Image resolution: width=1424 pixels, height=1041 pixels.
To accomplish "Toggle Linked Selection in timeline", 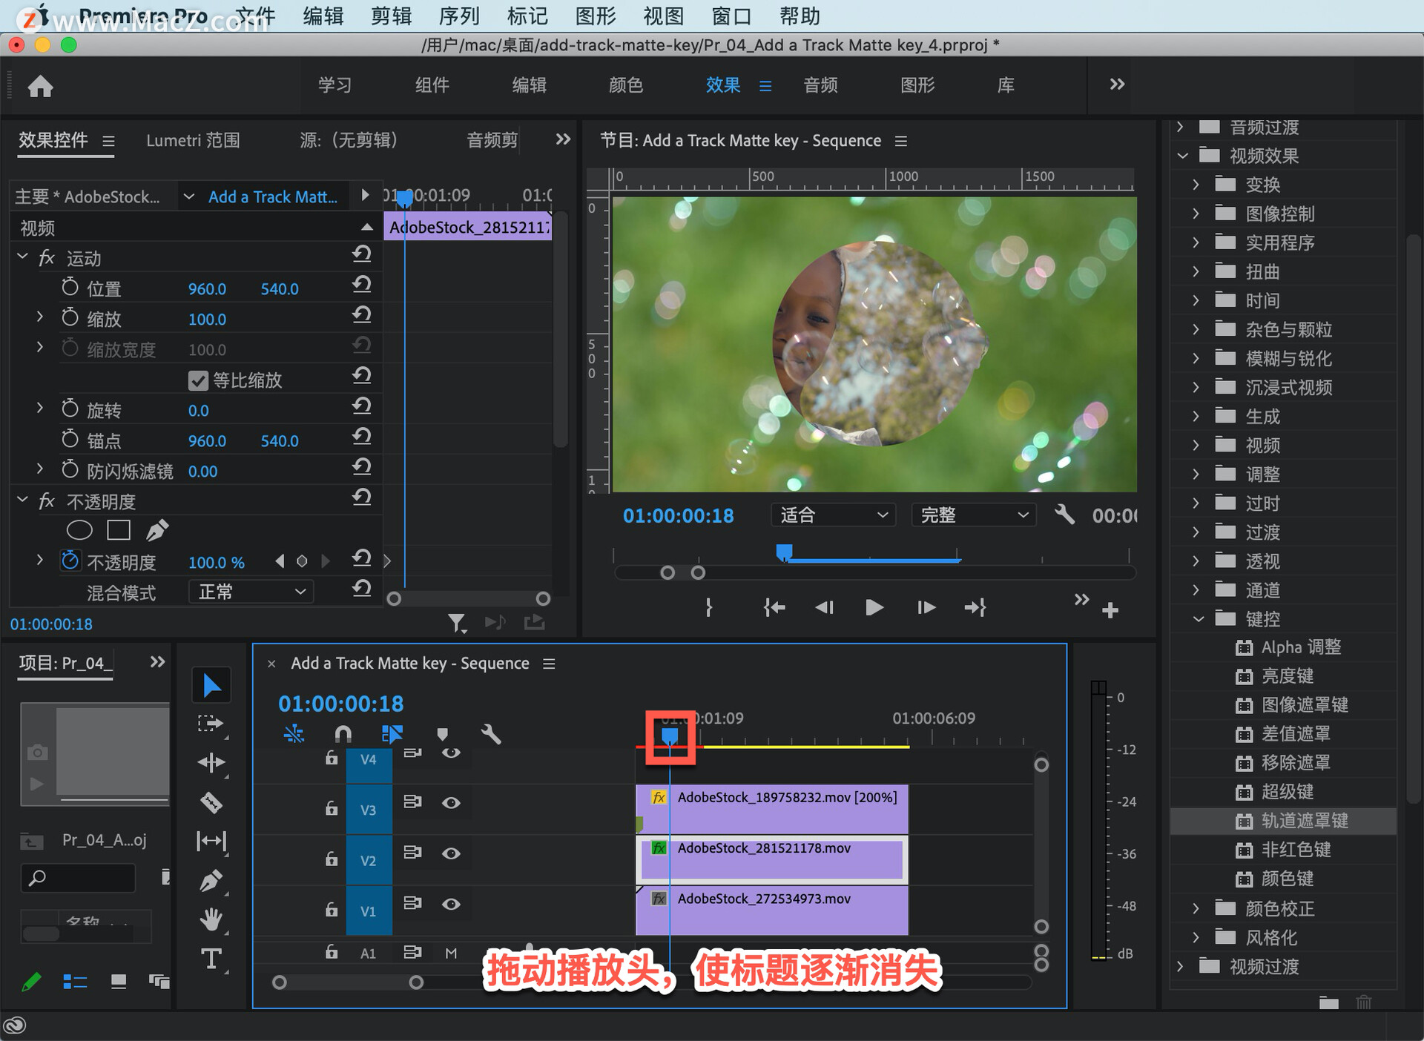I will click(x=392, y=734).
